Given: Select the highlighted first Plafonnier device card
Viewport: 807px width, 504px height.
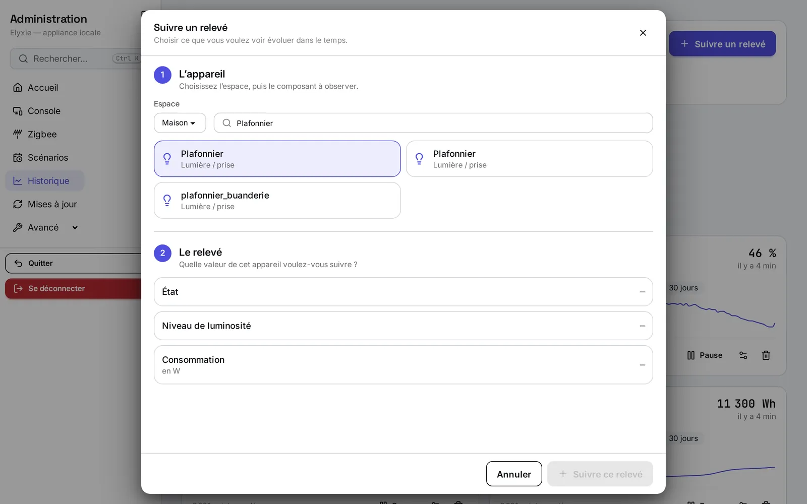Looking at the screenshot, I should [x=277, y=159].
